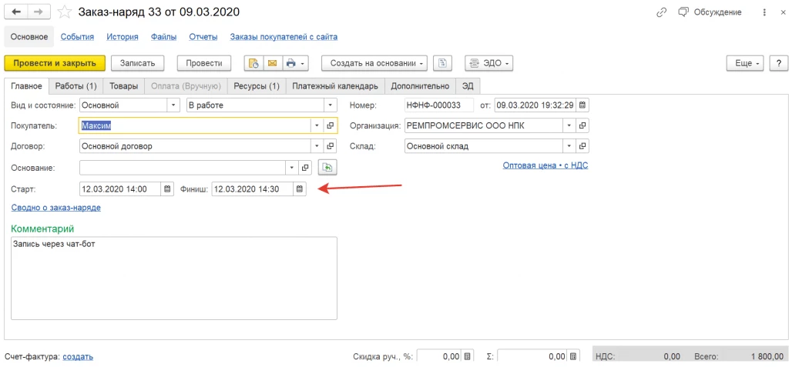Click the Покупатель field with Максим
The width and height of the screenshot is (789, 367).
click(195, 125)
